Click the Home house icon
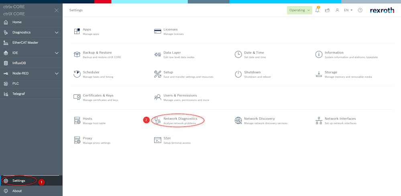Image resolution: width=401 pixels, height=196 pixels. tap(6, 22)
